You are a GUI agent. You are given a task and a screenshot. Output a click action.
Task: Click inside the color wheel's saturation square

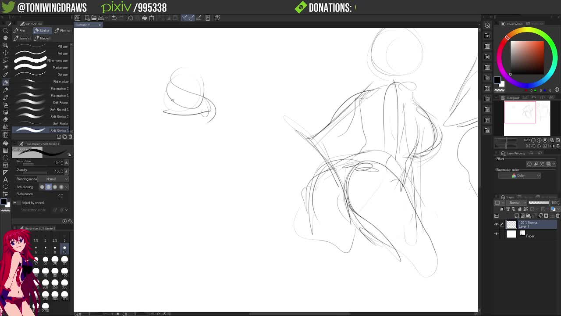(x=527, y=57)
